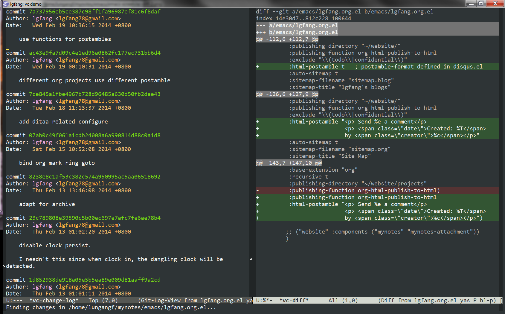Viewport: 505px width, 314px height.
Task: Click ':sitemap-filename "sitemap.blog"' line
Action: pos(341,80)
